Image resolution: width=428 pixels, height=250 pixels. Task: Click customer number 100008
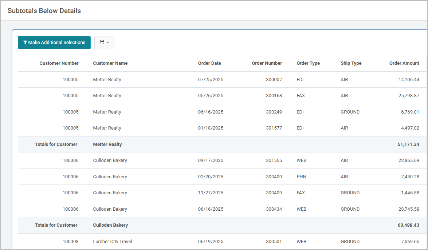click(70, 242)
